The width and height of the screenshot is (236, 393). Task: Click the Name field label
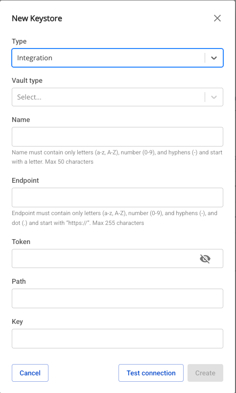point(21,120)
